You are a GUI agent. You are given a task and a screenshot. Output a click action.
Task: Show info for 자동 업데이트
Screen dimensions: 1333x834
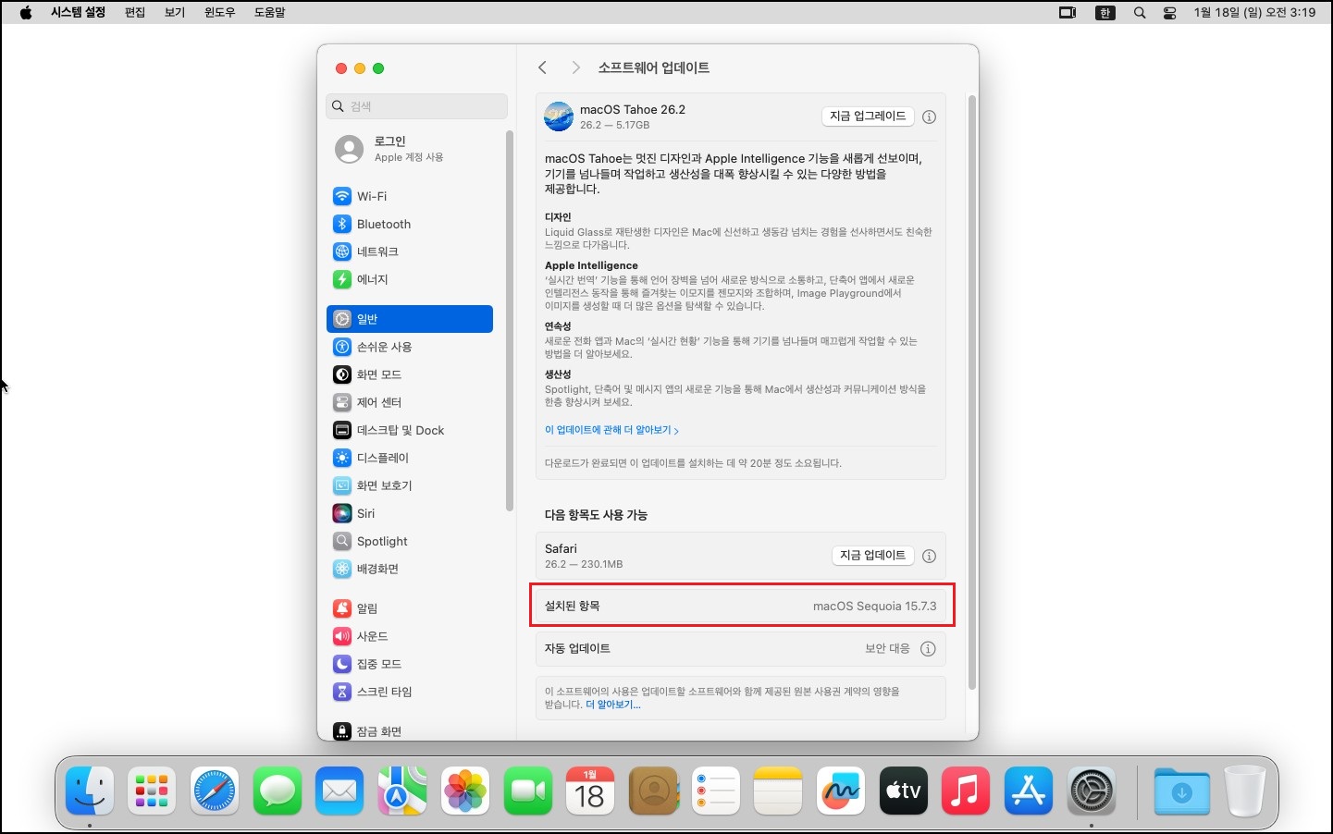[928, 649]
